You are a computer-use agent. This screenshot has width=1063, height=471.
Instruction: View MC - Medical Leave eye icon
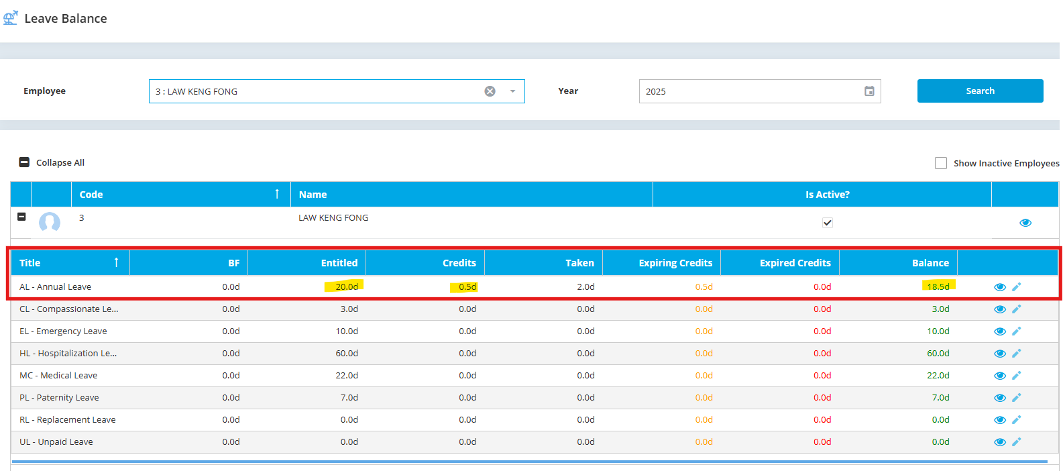[1000, 376]
